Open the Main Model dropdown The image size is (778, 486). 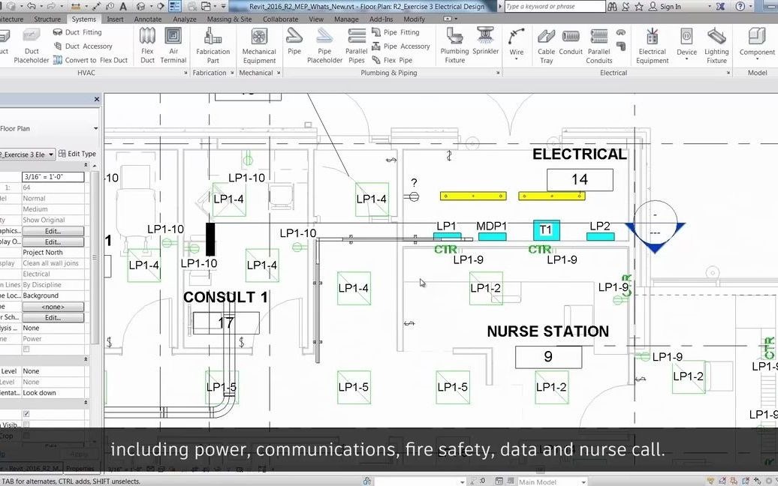[583, 481]
